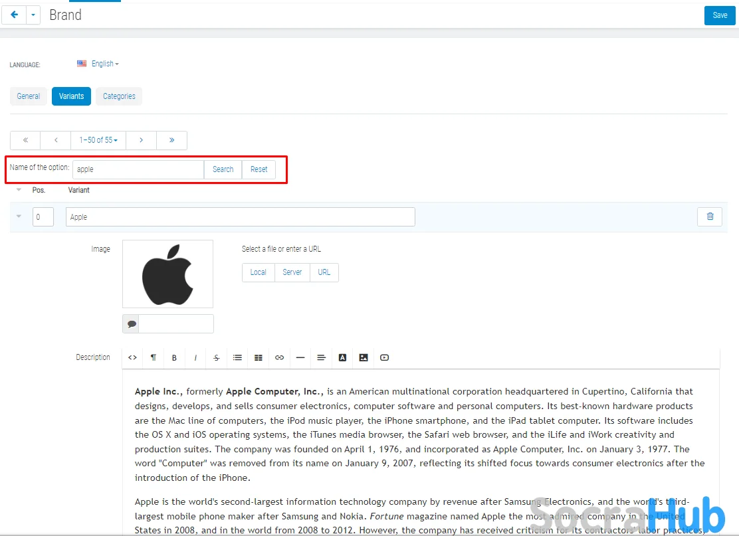Image resolution: width=739 pixels, height=536 pixels.
Task: Toggle all variants expander in header row
Action: coord(19,189)
